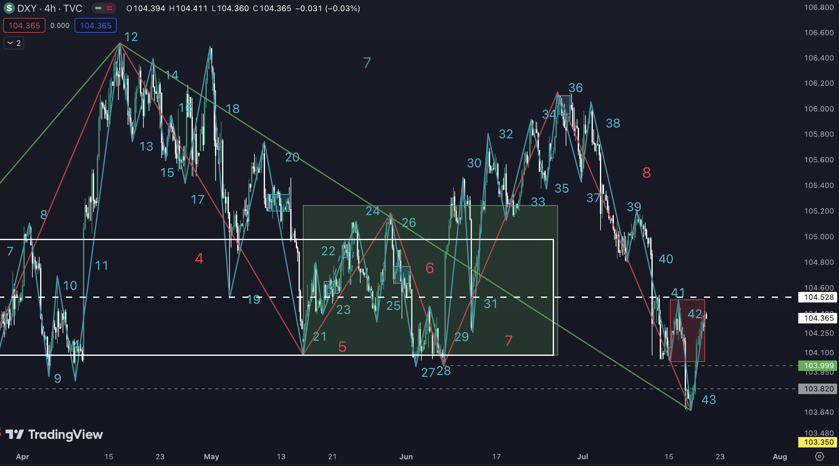Click the gray dash market status icon

(98, 8)
